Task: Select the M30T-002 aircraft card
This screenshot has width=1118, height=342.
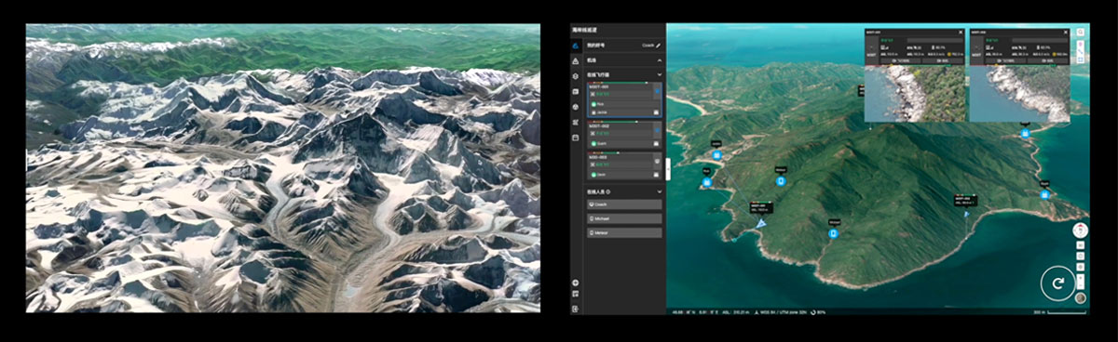Action: tap(623, 134)
